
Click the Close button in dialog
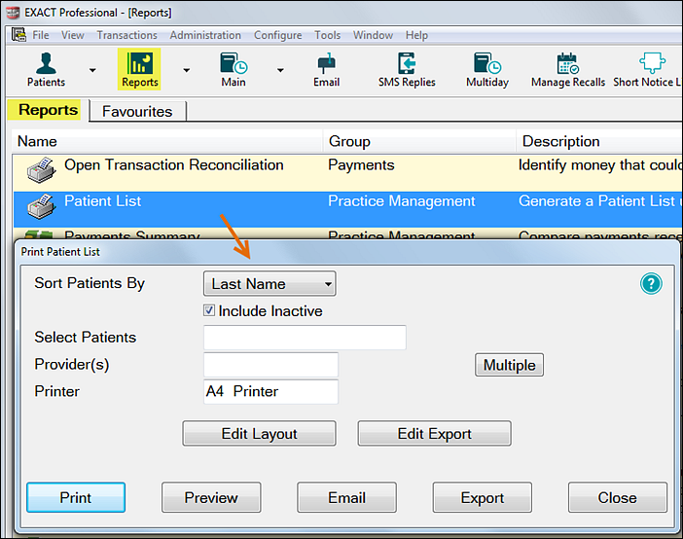[x=617, y=497]
